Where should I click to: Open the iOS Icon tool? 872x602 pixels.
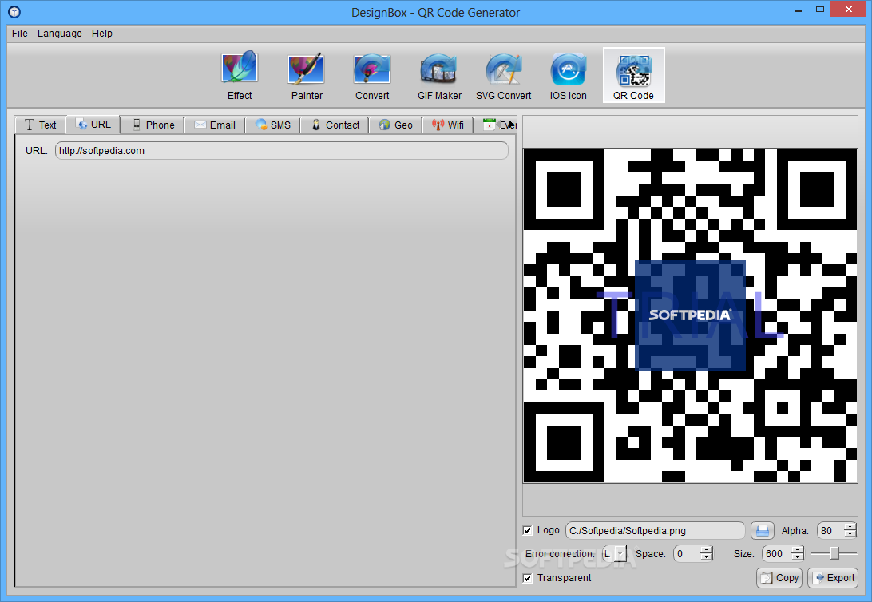click(x=568, y=76)
